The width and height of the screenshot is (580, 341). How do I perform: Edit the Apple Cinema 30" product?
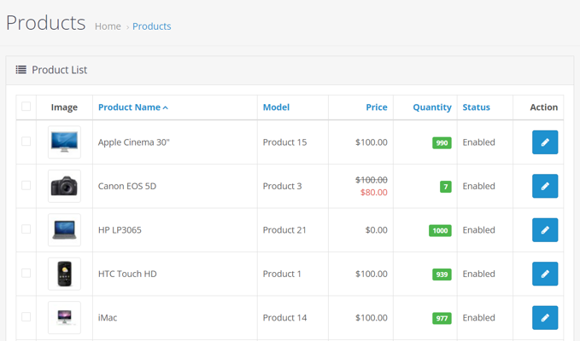pos(545,142)
